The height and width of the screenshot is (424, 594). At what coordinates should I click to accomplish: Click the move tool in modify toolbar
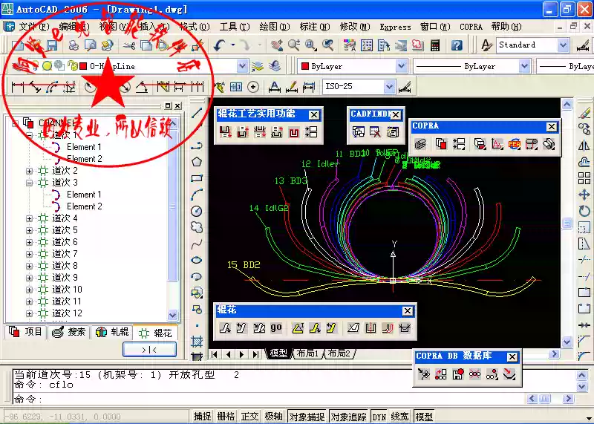coord(584,195)
